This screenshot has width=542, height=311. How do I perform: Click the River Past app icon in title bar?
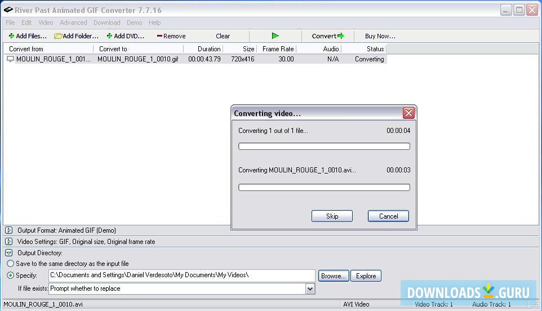pyautogui.click(x=8, y=10)
